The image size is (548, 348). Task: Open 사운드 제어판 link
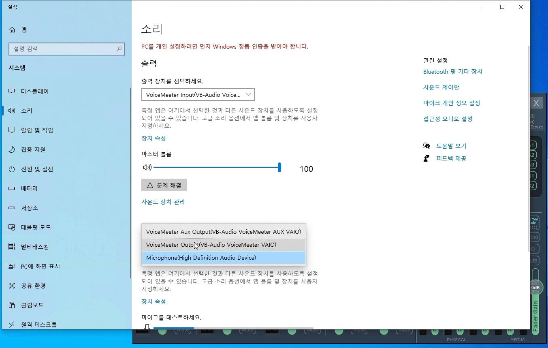441,88
